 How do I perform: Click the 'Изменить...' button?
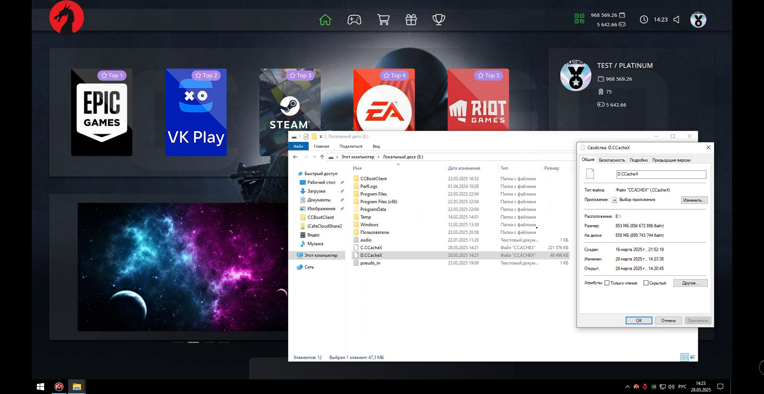(x=694, y=200)
